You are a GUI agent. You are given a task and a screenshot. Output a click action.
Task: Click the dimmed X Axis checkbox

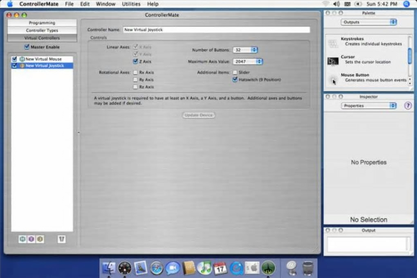pyautogui.click(x=135, y=47)
